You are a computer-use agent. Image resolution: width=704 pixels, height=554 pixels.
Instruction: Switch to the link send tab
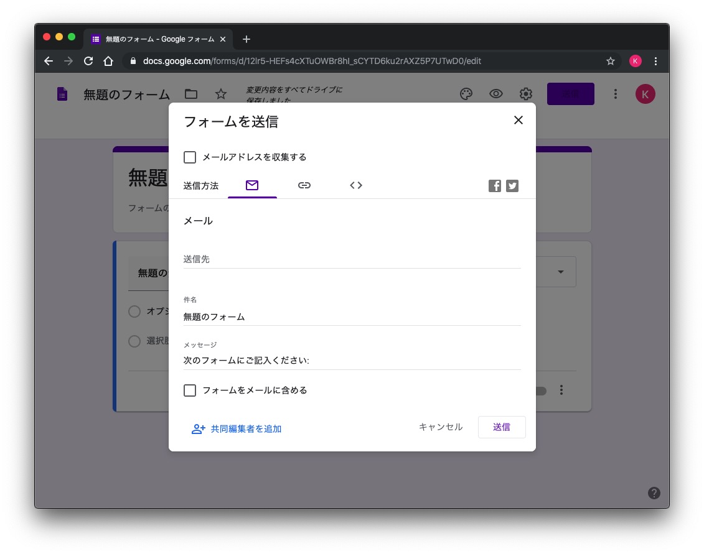(304, 185)
